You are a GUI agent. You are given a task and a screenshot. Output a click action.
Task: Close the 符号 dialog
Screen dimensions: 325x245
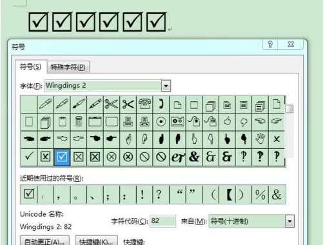pyautogui.click(x=291, y=44)
